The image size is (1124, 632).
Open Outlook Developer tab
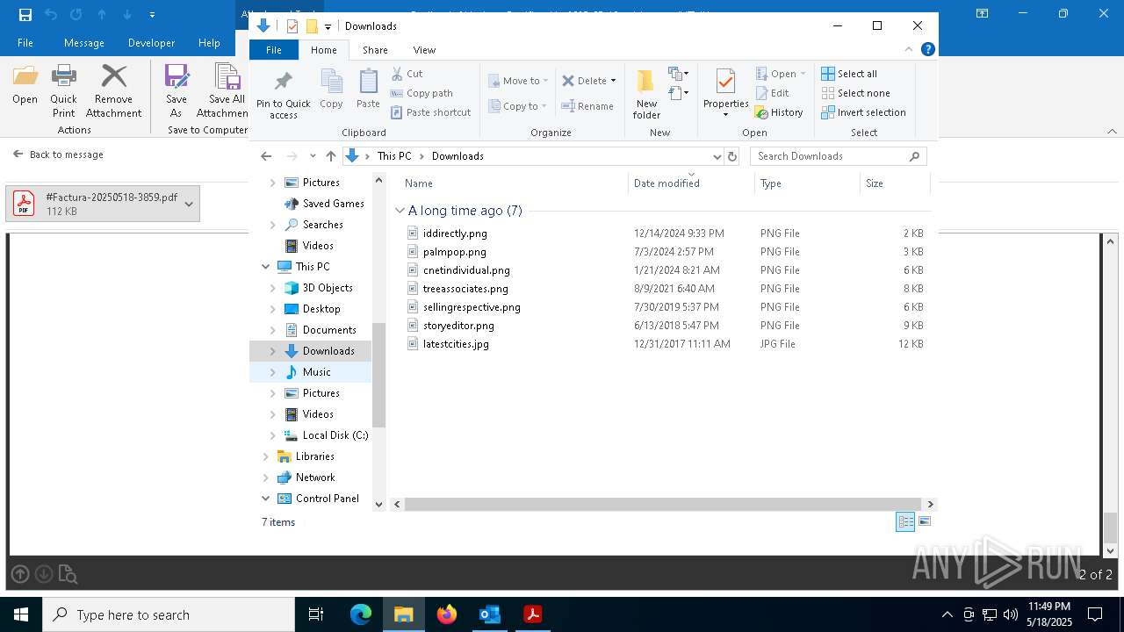pyautogui.click(x=151, y=43)
